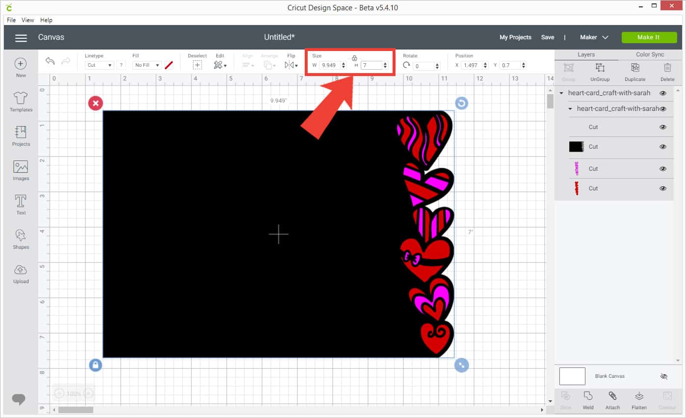Click the horizontal scrollbar thumb
686x418 pixels.
pyautogui.click(x=76, y=410)
